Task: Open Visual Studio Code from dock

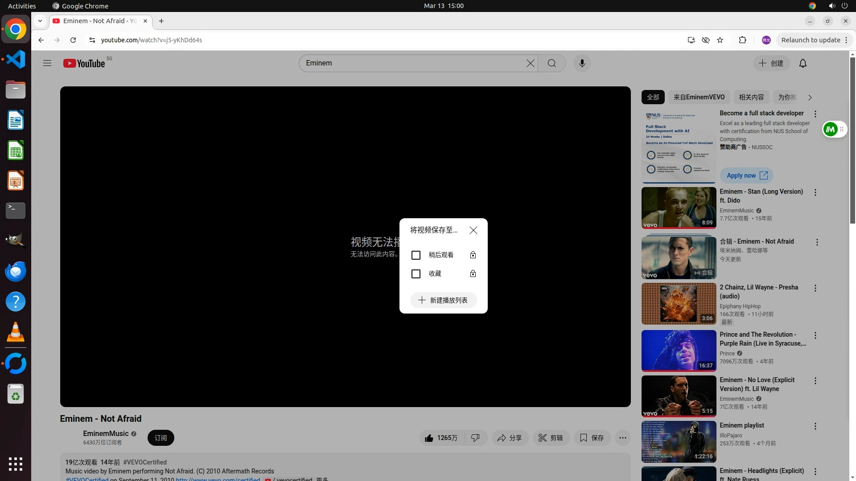Action: 16,60
